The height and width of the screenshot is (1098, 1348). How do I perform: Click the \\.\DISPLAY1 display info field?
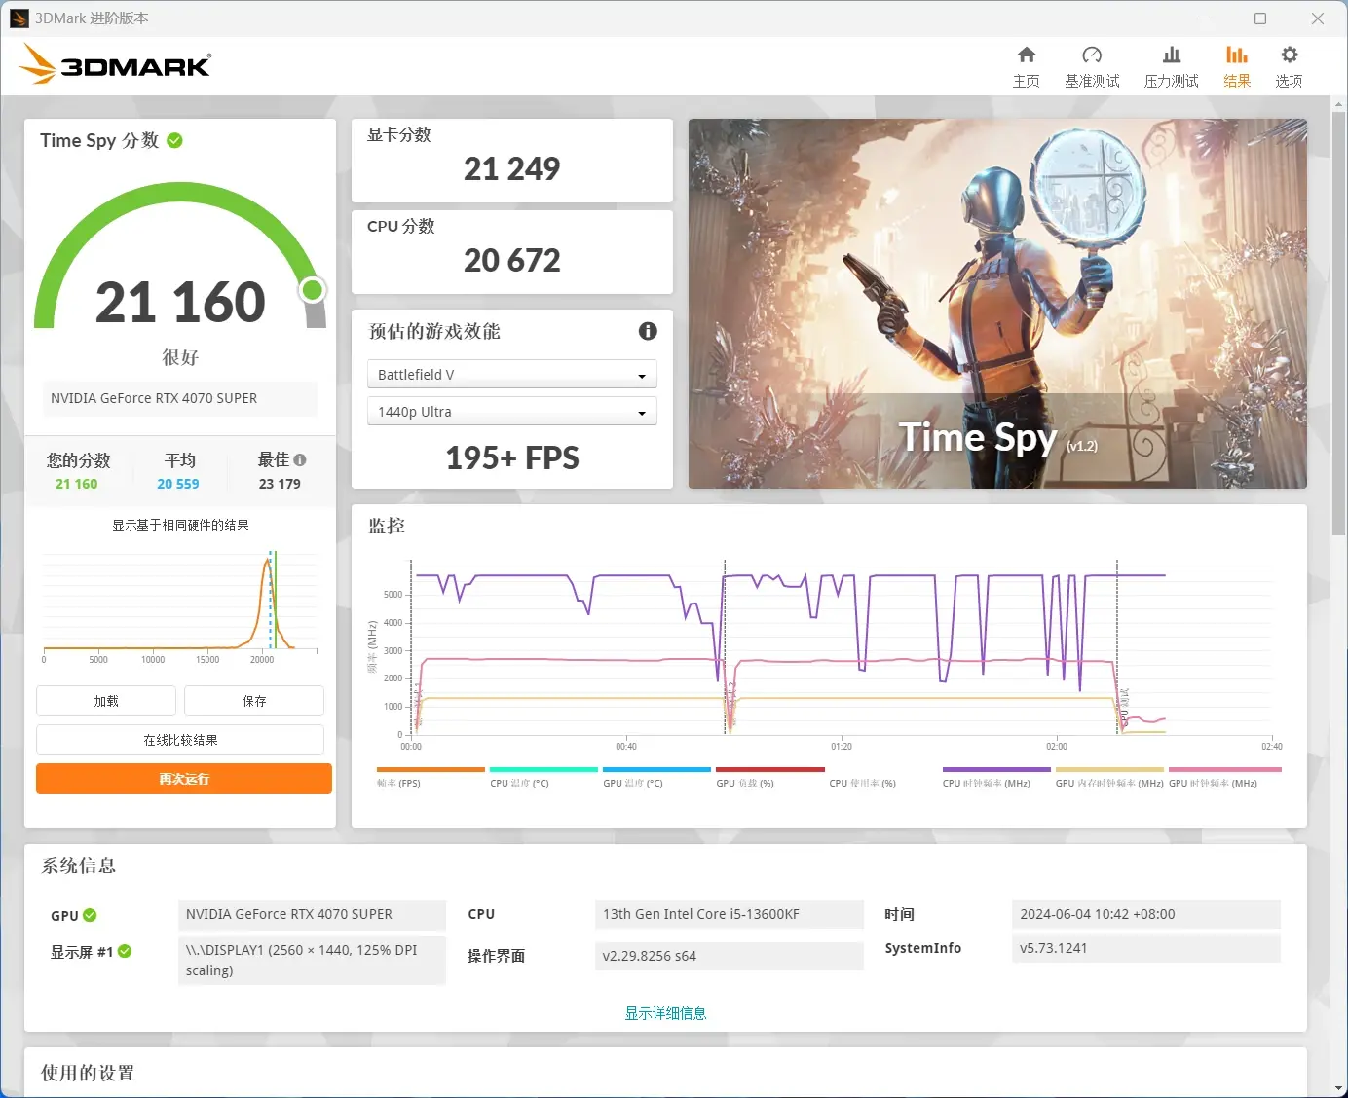(312, 960)
